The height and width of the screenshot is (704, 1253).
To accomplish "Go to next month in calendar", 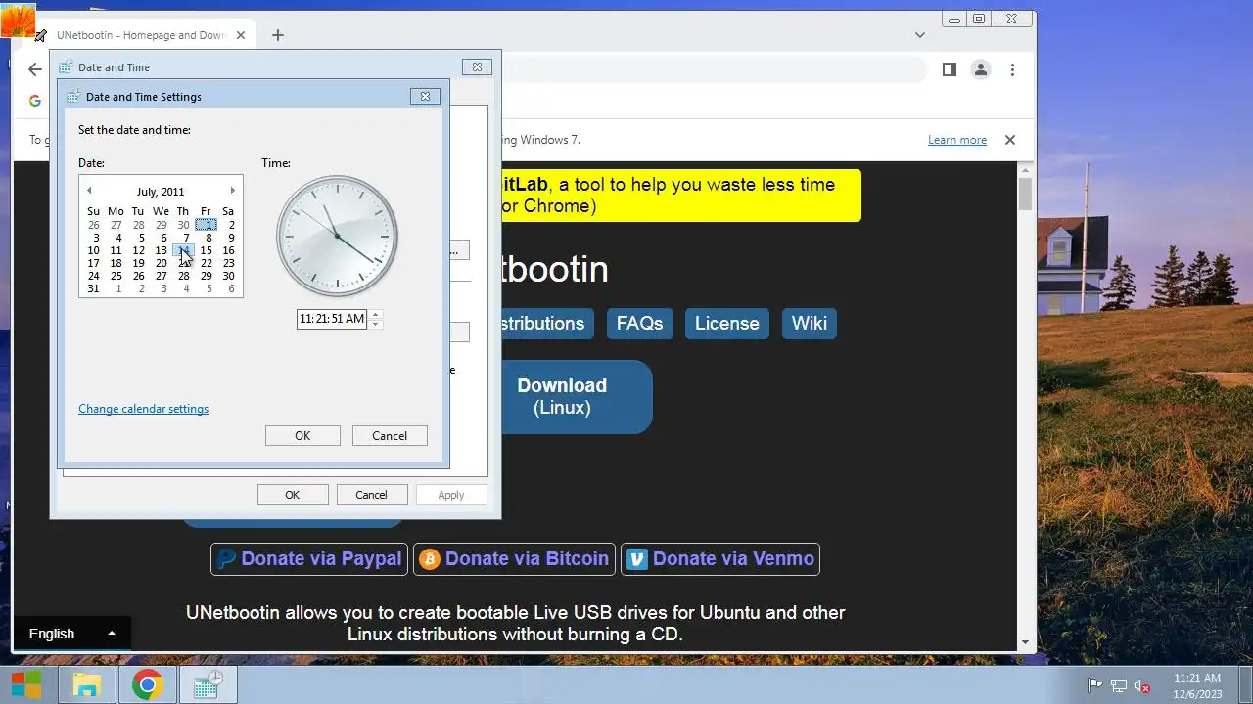I will (x=232, y=191).
